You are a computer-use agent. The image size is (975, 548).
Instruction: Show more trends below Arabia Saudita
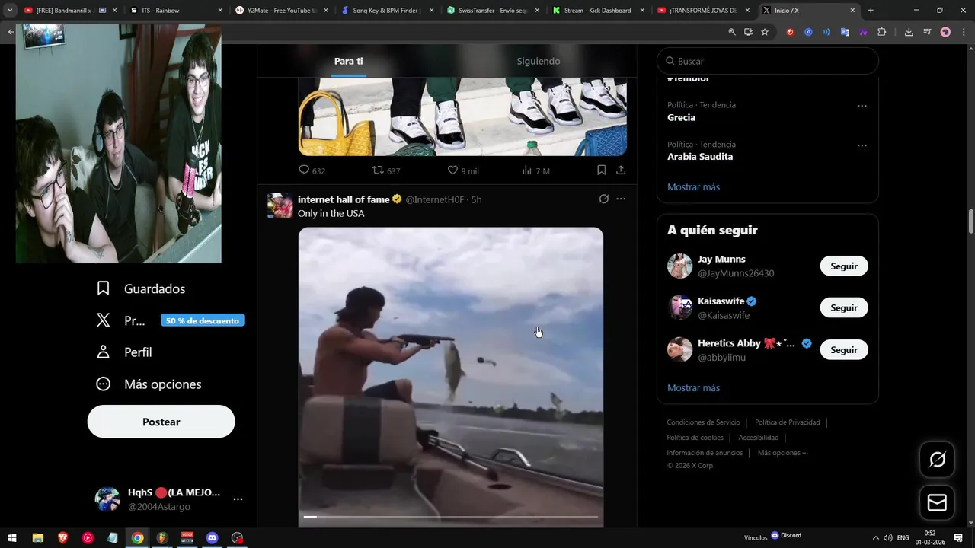(693, 187)
